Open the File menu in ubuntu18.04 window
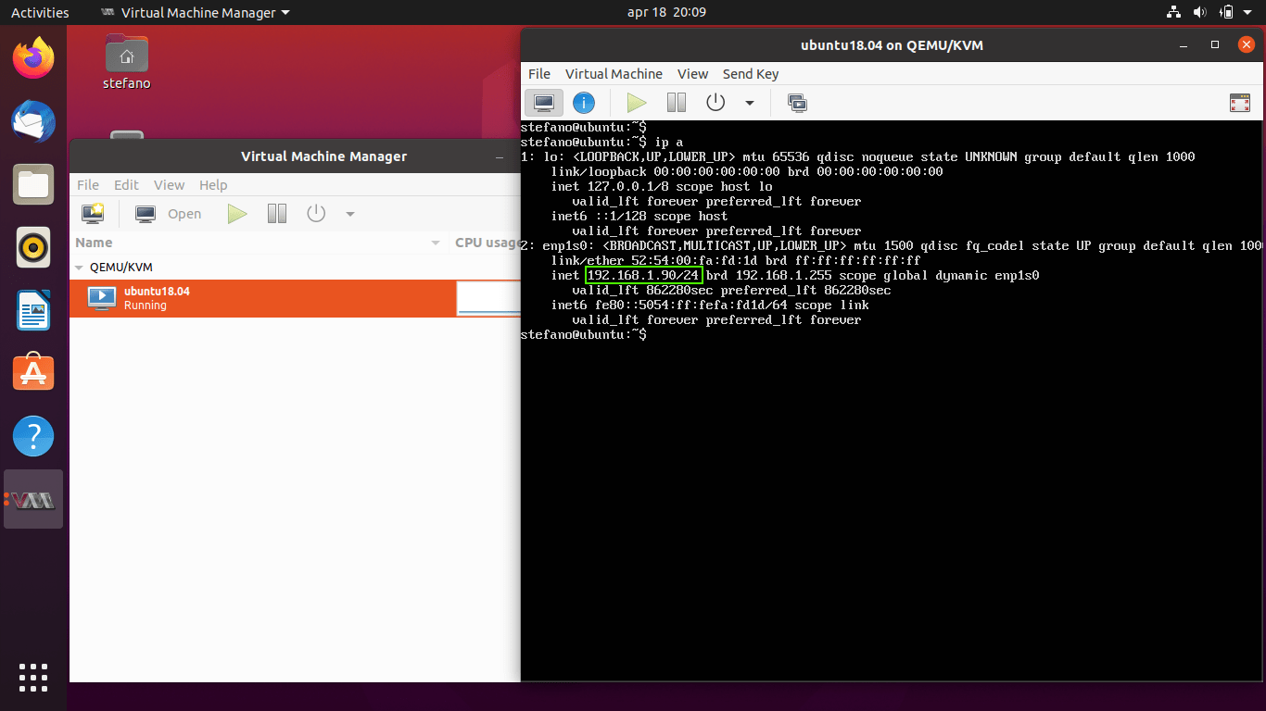This screenshot has width=1266, height=711. (x=539, y=74)
